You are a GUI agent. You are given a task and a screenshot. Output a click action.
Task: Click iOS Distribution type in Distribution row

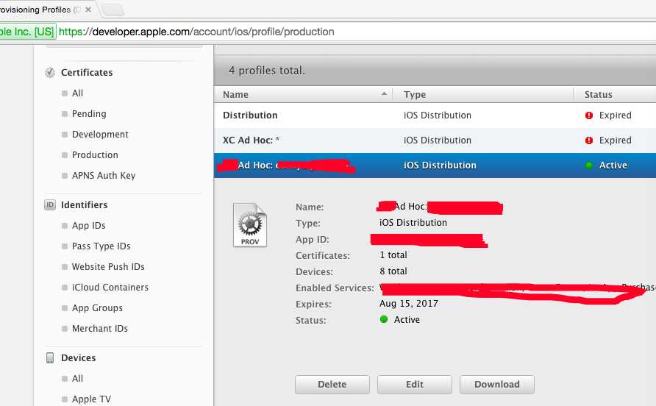438,115
